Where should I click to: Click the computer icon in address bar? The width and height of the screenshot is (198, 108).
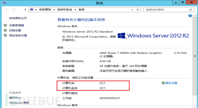(x=32, y=9)
